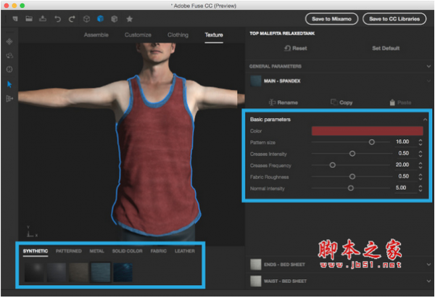Choose the FABRIC material category

(x=158, y=251)
